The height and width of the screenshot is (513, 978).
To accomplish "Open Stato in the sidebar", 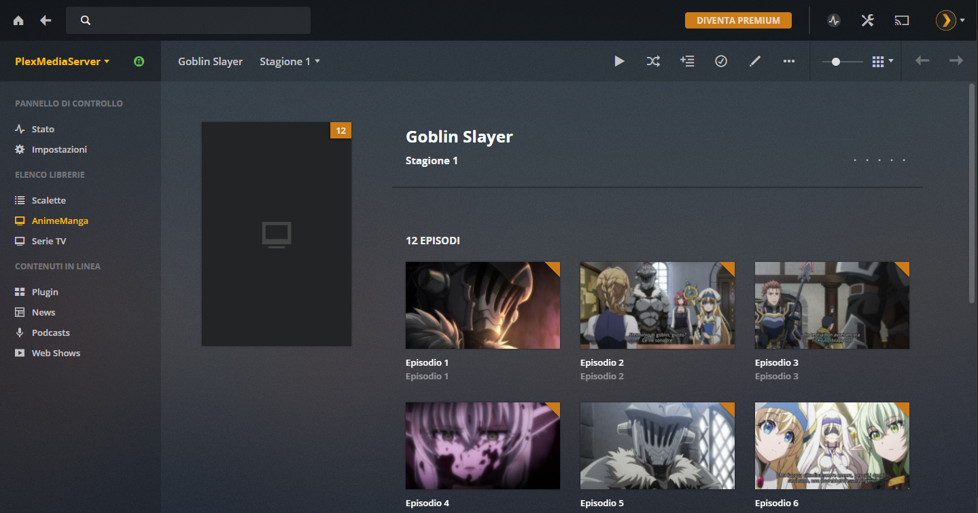I will pyautogui.click(x=43, y=129).
